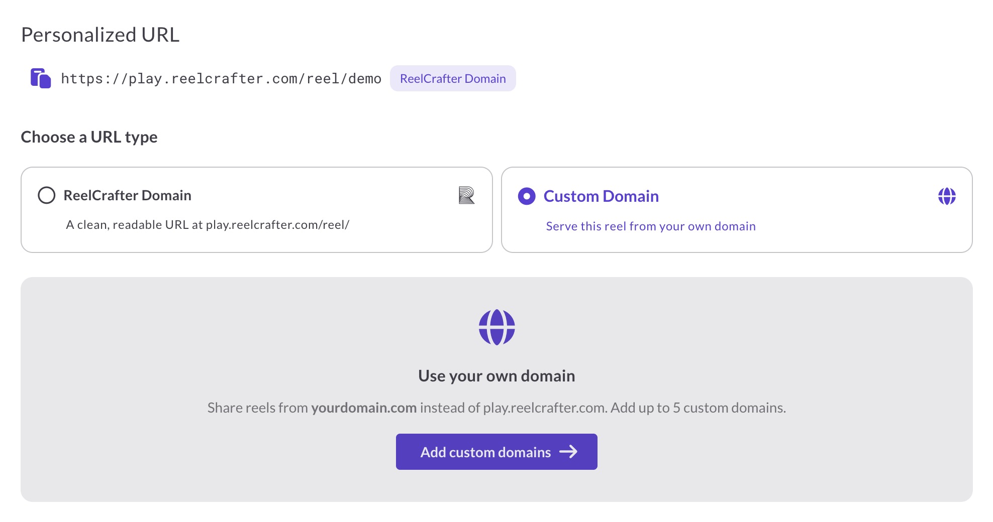Copy the personalized URL with the clipboard icon
The image size is (993, 522).
[41, 78]
